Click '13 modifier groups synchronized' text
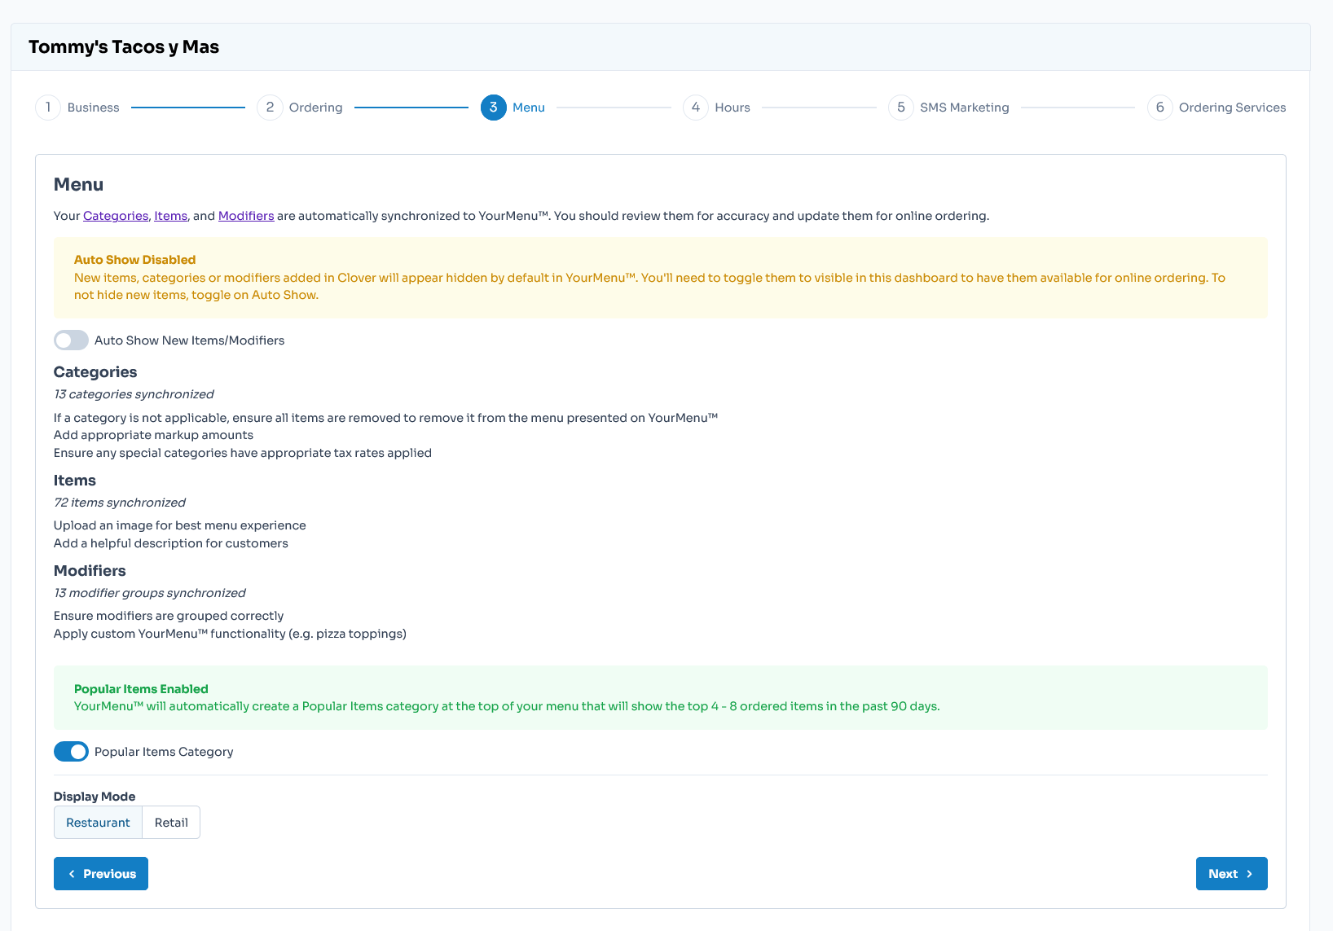This screenshot has width=1333, height=931. [x=150, y=593]
